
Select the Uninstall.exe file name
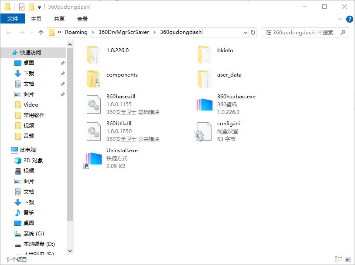(x=122, y=151)
